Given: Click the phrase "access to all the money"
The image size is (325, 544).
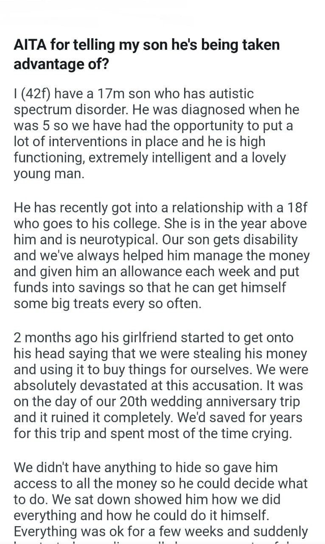Looking at the screenshot, I should tap(90, 484).
